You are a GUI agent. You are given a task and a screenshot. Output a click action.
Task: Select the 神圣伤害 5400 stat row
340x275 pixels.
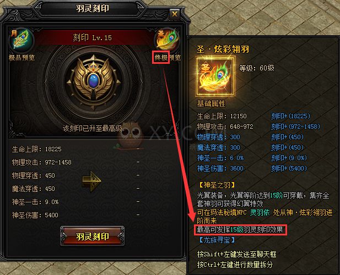[x=76, y=215]
